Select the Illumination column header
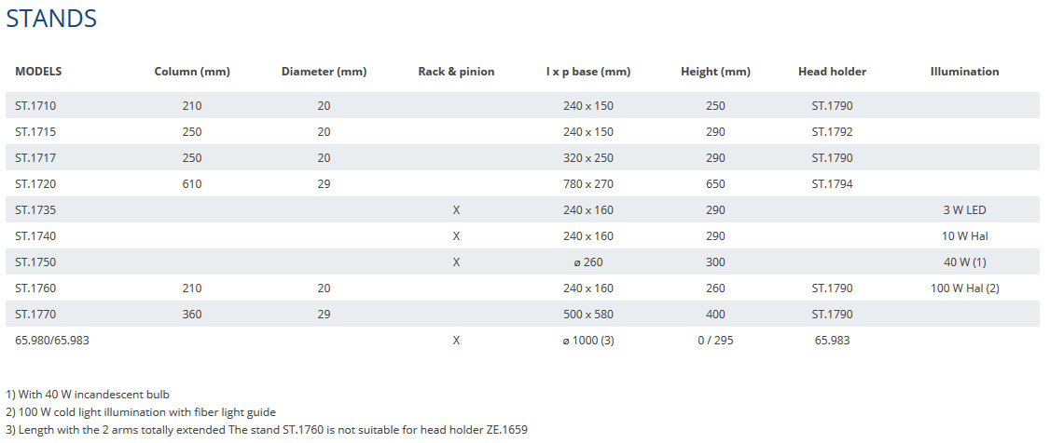Screen dimensions: 1050x443 coord(964,72)
